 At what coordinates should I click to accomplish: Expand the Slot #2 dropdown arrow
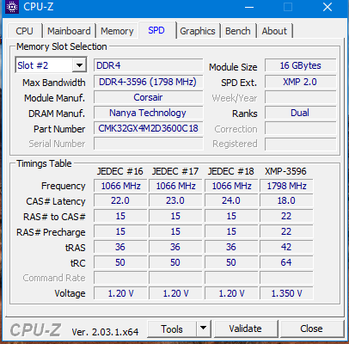coord(79,65)
